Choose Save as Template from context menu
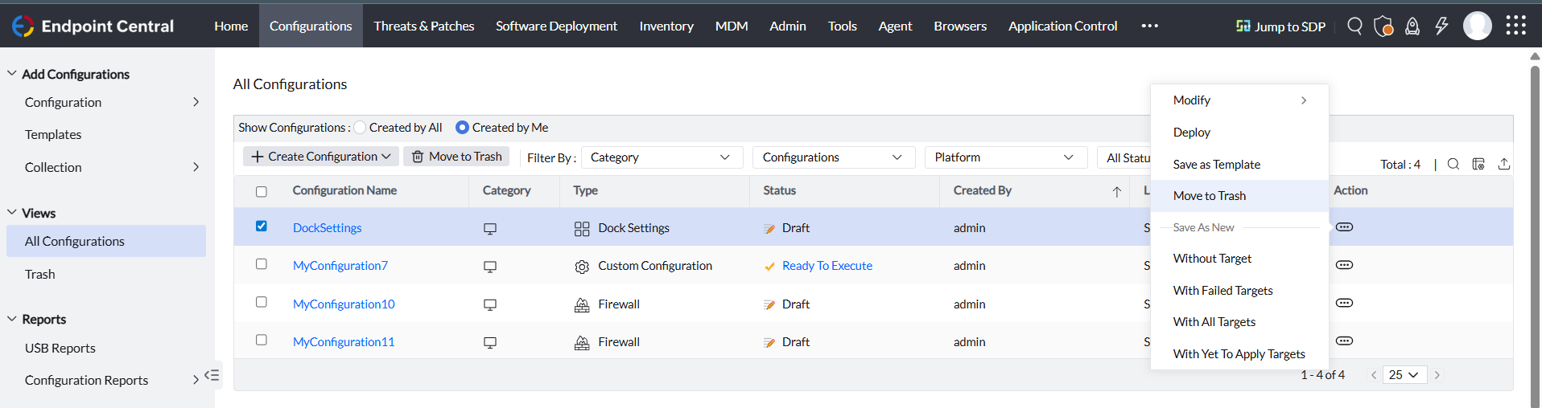The image size is (1542, 408). [1216, 165]
